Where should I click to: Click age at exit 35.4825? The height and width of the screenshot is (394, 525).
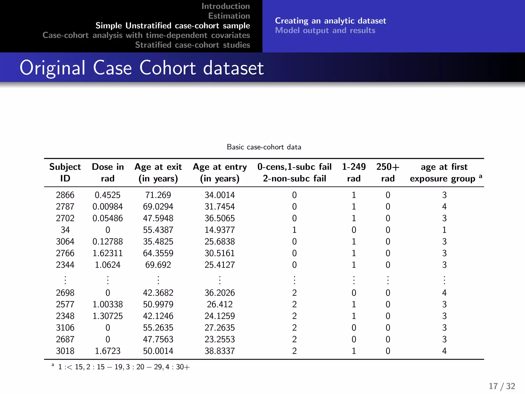(x=158, y=242)
